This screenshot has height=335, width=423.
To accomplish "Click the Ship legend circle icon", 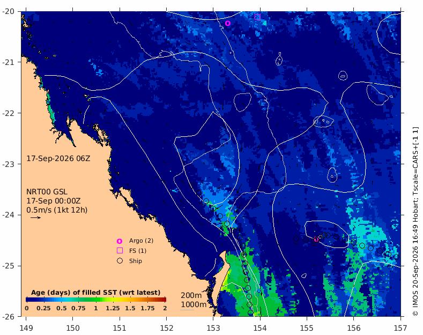I will 120,261.
